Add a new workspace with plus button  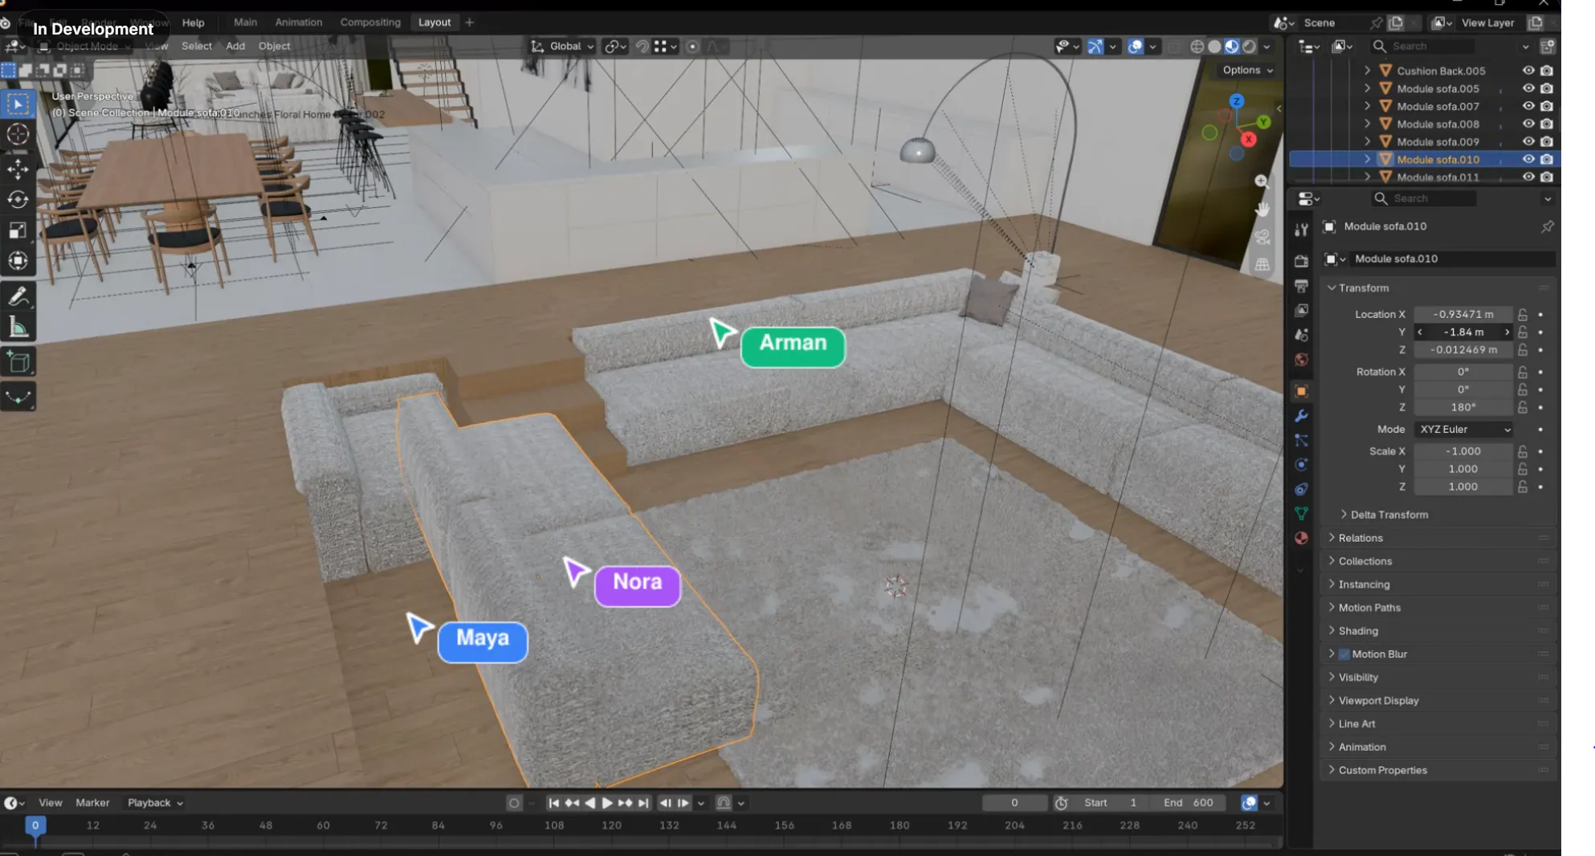(469, 22)
